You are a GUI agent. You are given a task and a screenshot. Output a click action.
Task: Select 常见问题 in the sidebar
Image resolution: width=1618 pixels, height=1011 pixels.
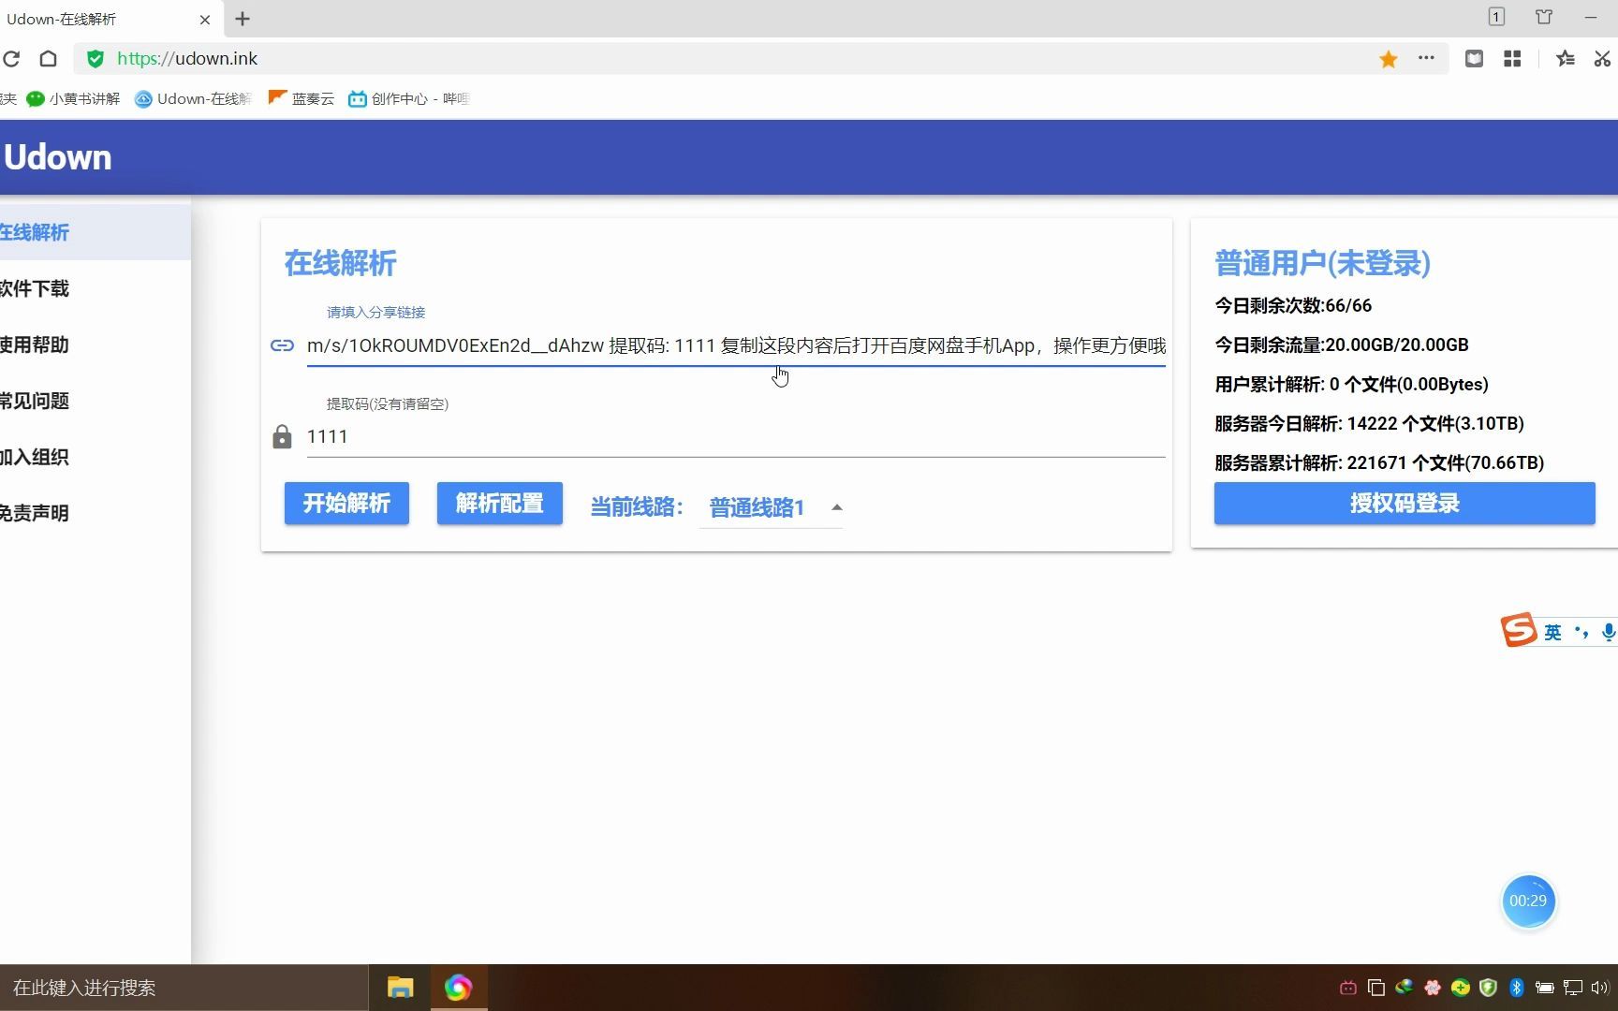pos(96,401)
